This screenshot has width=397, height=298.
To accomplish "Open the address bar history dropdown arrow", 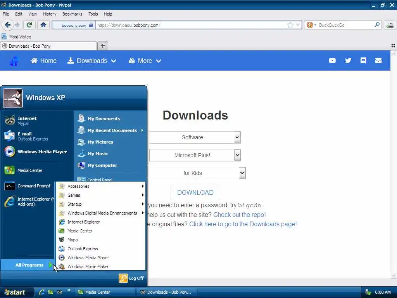I will [298, 25].
